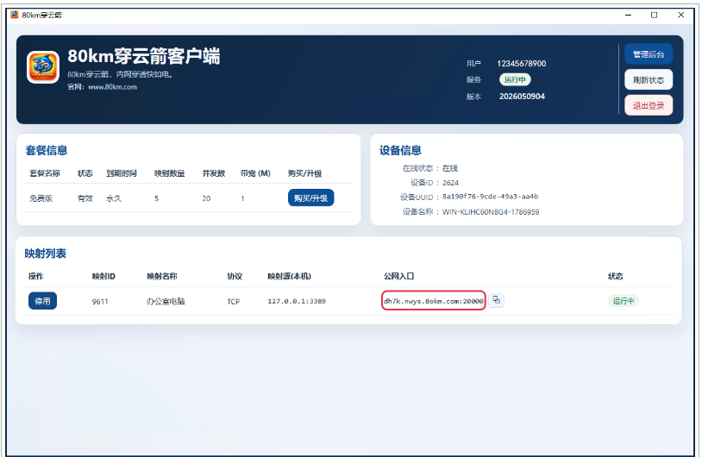The image size is (702, 457).
Task: Click the official site www.80km.com text
Action: pyautogui.click(x=112, y=87)
